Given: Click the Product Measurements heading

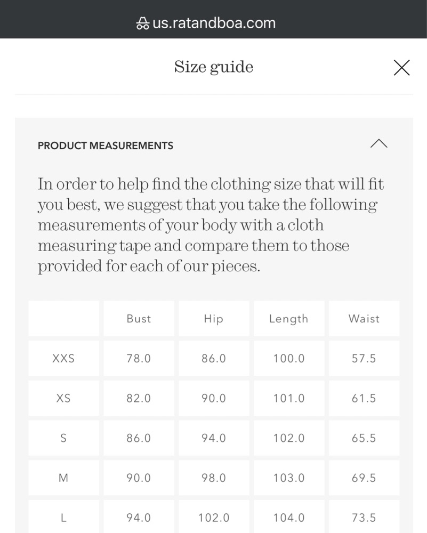Looking at the screenshot, I should pyautogui.click(x=106, y=146).
